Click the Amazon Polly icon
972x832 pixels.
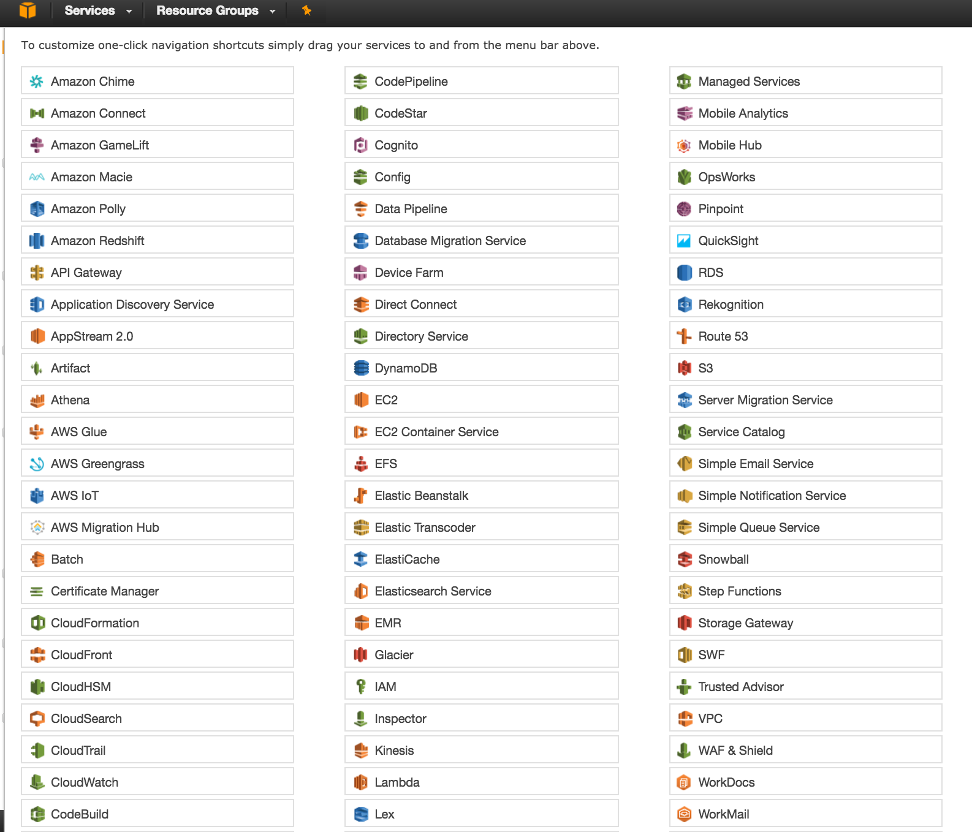point(37,209)
